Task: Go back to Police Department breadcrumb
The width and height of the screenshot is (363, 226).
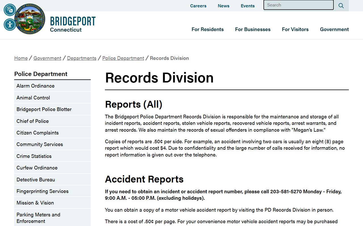Action: click(x=123, y=58)
